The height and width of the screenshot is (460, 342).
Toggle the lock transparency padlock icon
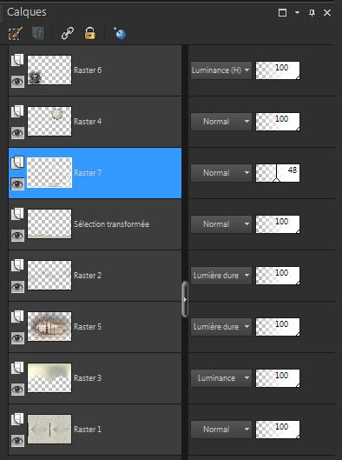point(90,33)
